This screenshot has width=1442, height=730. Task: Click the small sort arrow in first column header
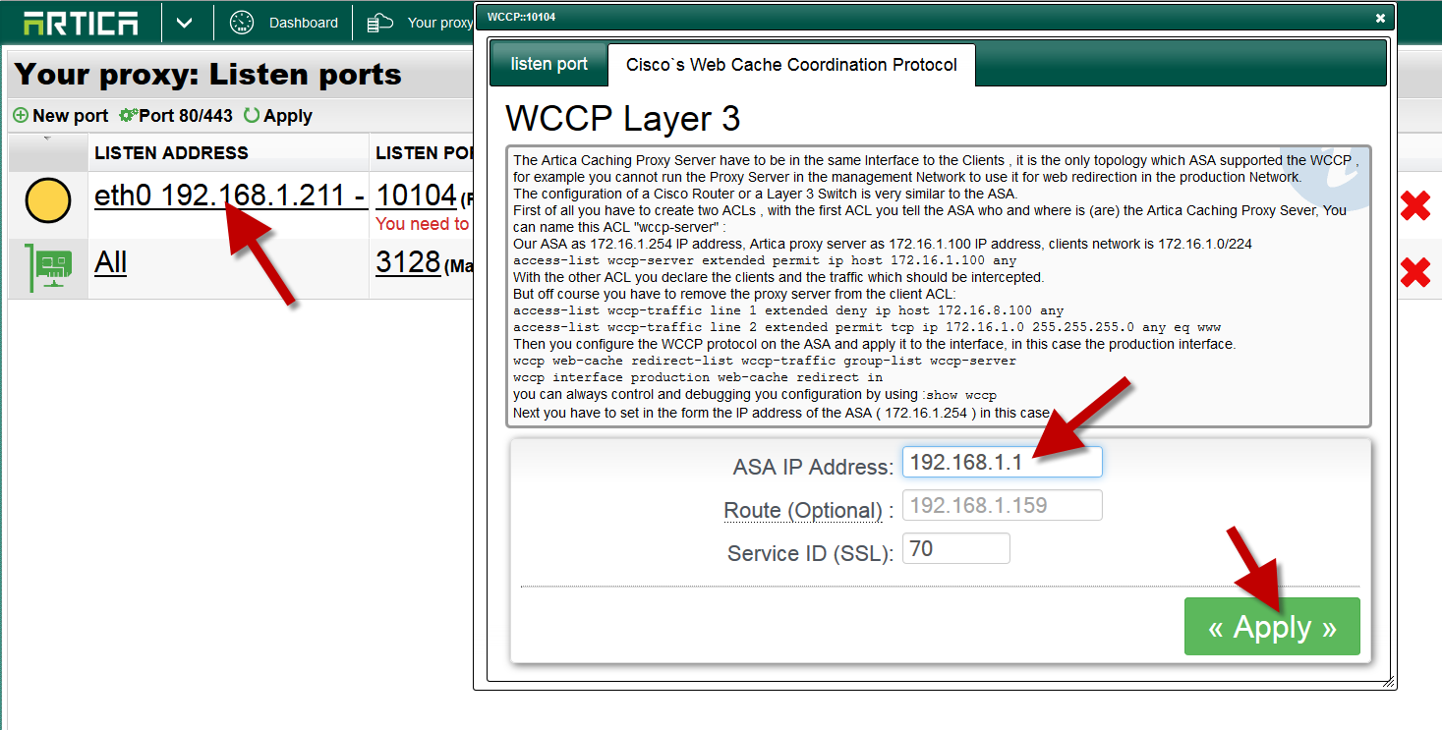[x=47, y=139]
